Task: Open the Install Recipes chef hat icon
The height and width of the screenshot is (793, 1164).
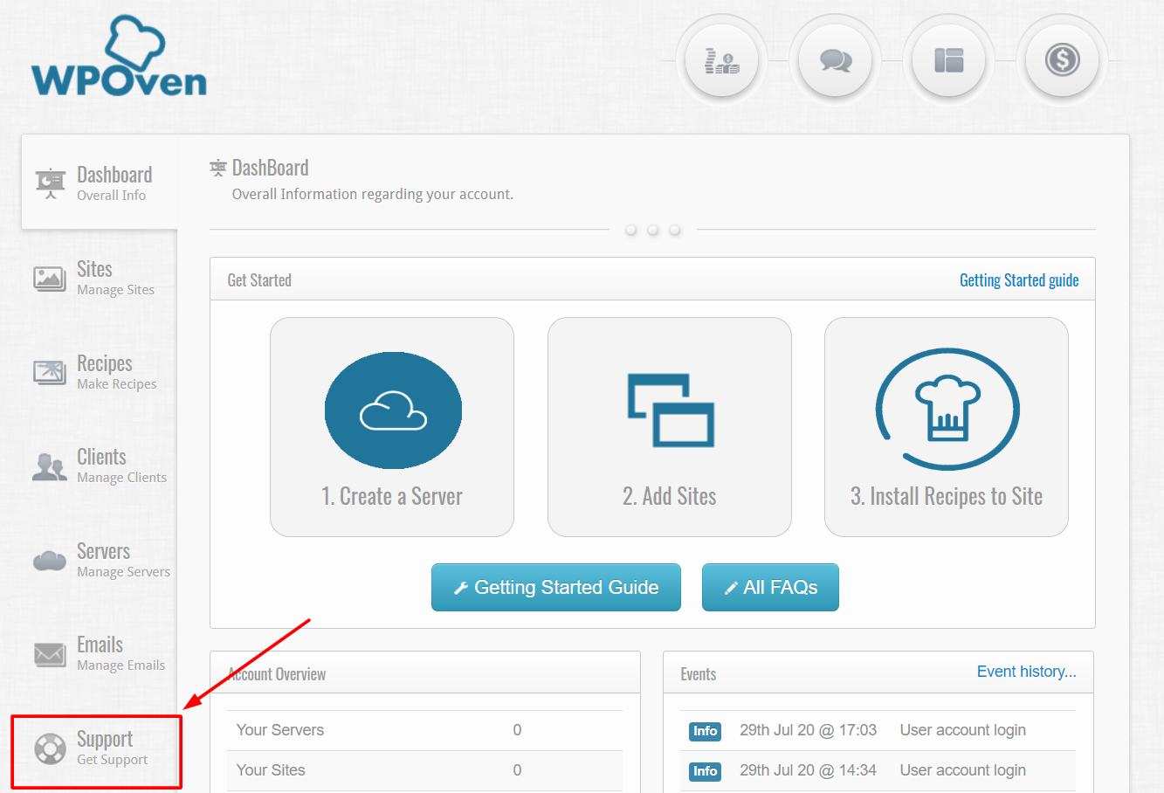Action: coord(946,410)
